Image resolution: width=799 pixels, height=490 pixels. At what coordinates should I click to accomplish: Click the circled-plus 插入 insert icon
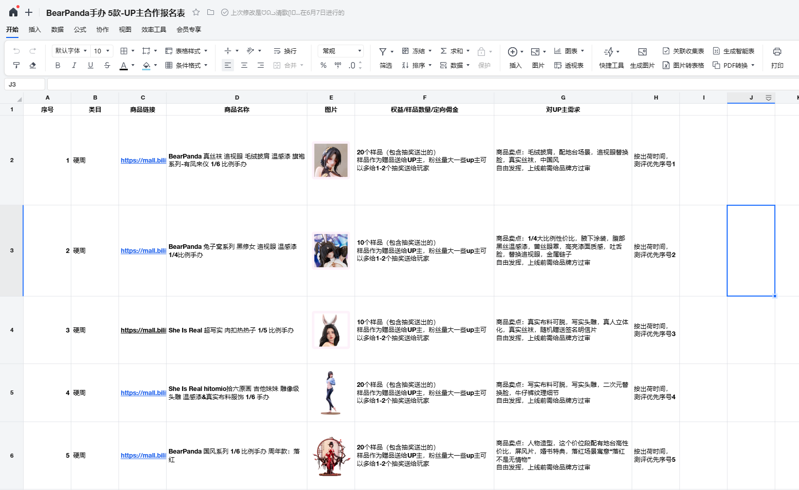tap(512, 52)
